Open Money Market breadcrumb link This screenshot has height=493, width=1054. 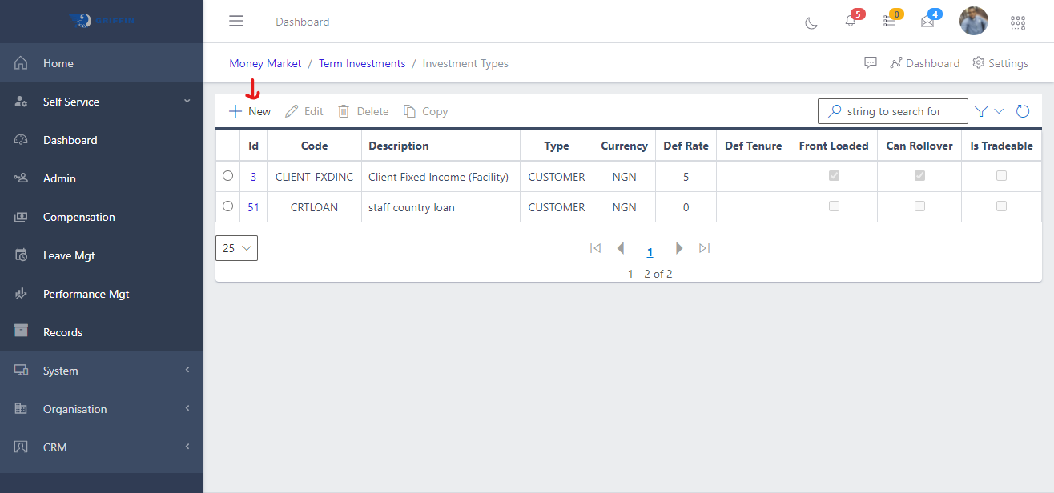click(265, 62)
